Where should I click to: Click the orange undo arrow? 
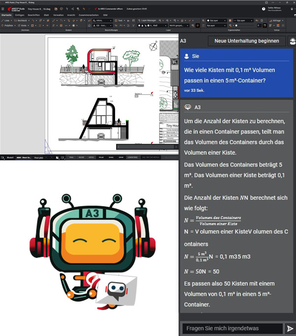(84, 9)
